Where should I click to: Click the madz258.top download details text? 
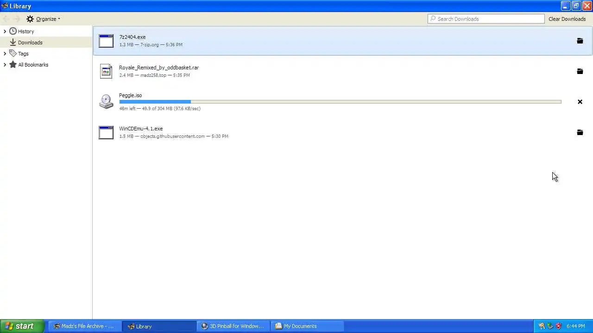(154, 75)
